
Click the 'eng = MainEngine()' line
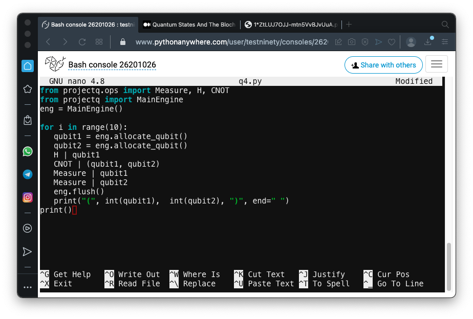(x=81, y=109)
